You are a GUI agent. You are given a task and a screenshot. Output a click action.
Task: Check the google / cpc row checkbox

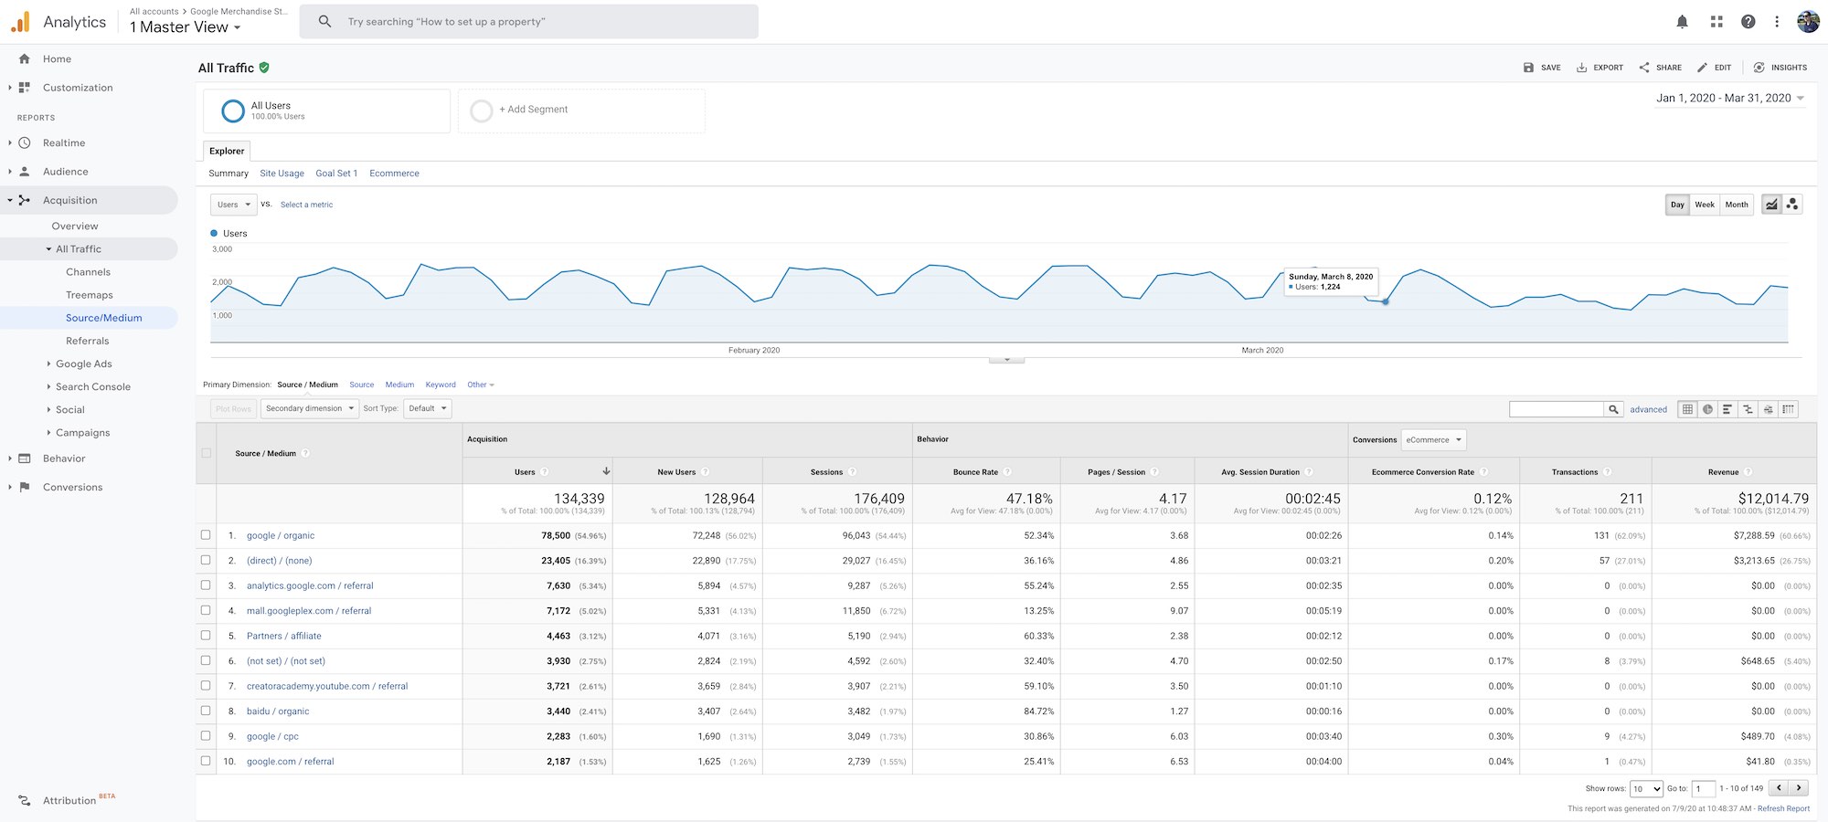coord(206,736)
